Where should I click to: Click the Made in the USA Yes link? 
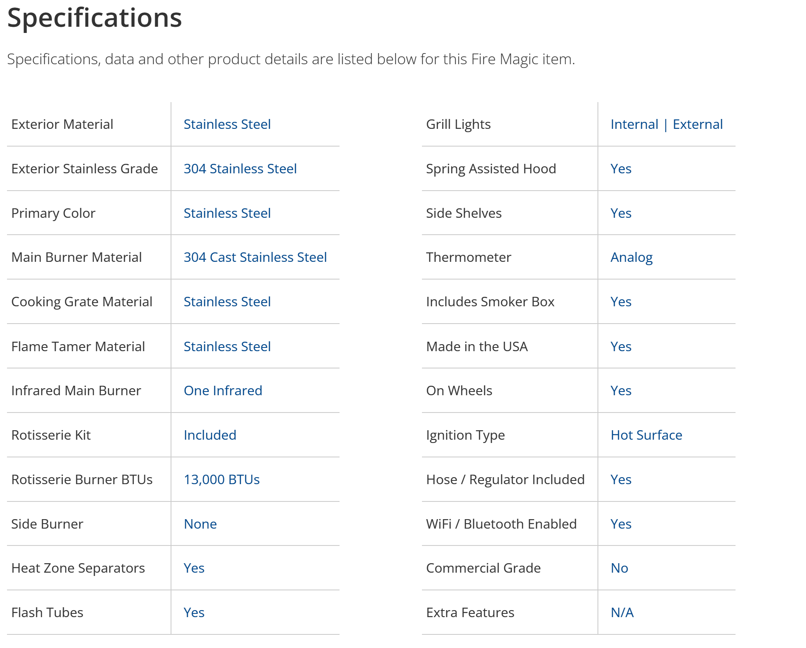[621, 347]
